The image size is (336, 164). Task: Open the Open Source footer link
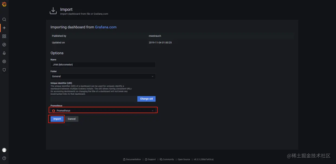[x=184, y=159]
